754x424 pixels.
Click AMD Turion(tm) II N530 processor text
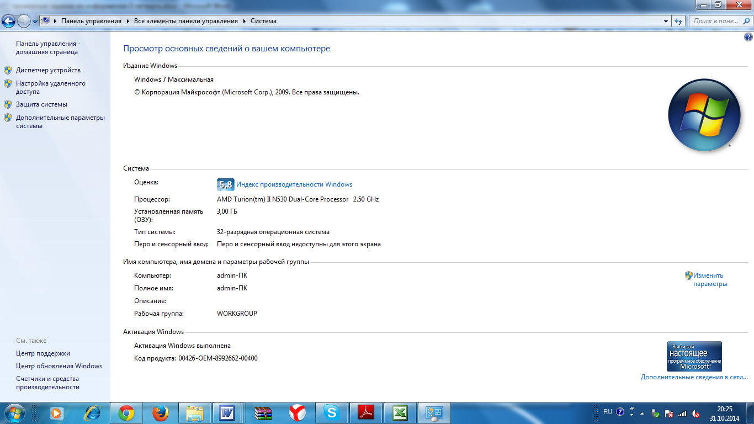(298, 199)
